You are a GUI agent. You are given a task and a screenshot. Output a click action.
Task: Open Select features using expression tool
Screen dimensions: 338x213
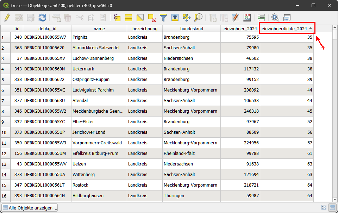117,17
